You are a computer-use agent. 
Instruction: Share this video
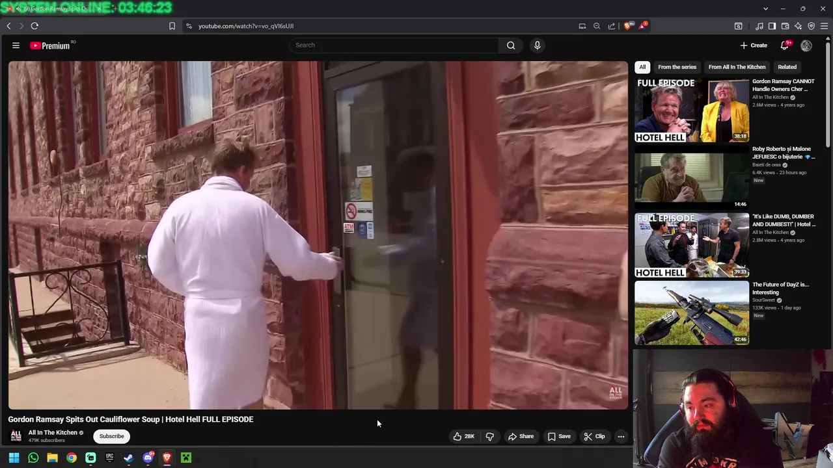(x=521, y=437)
